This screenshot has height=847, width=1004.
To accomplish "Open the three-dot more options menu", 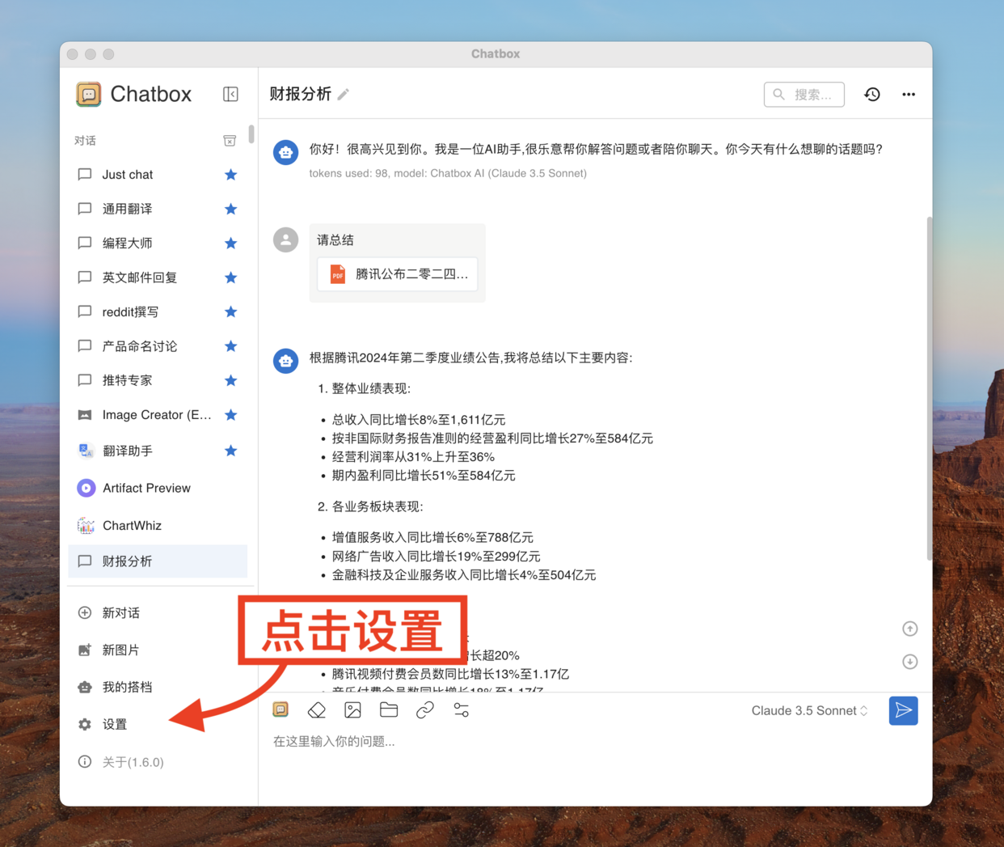I will coord(909,95).
